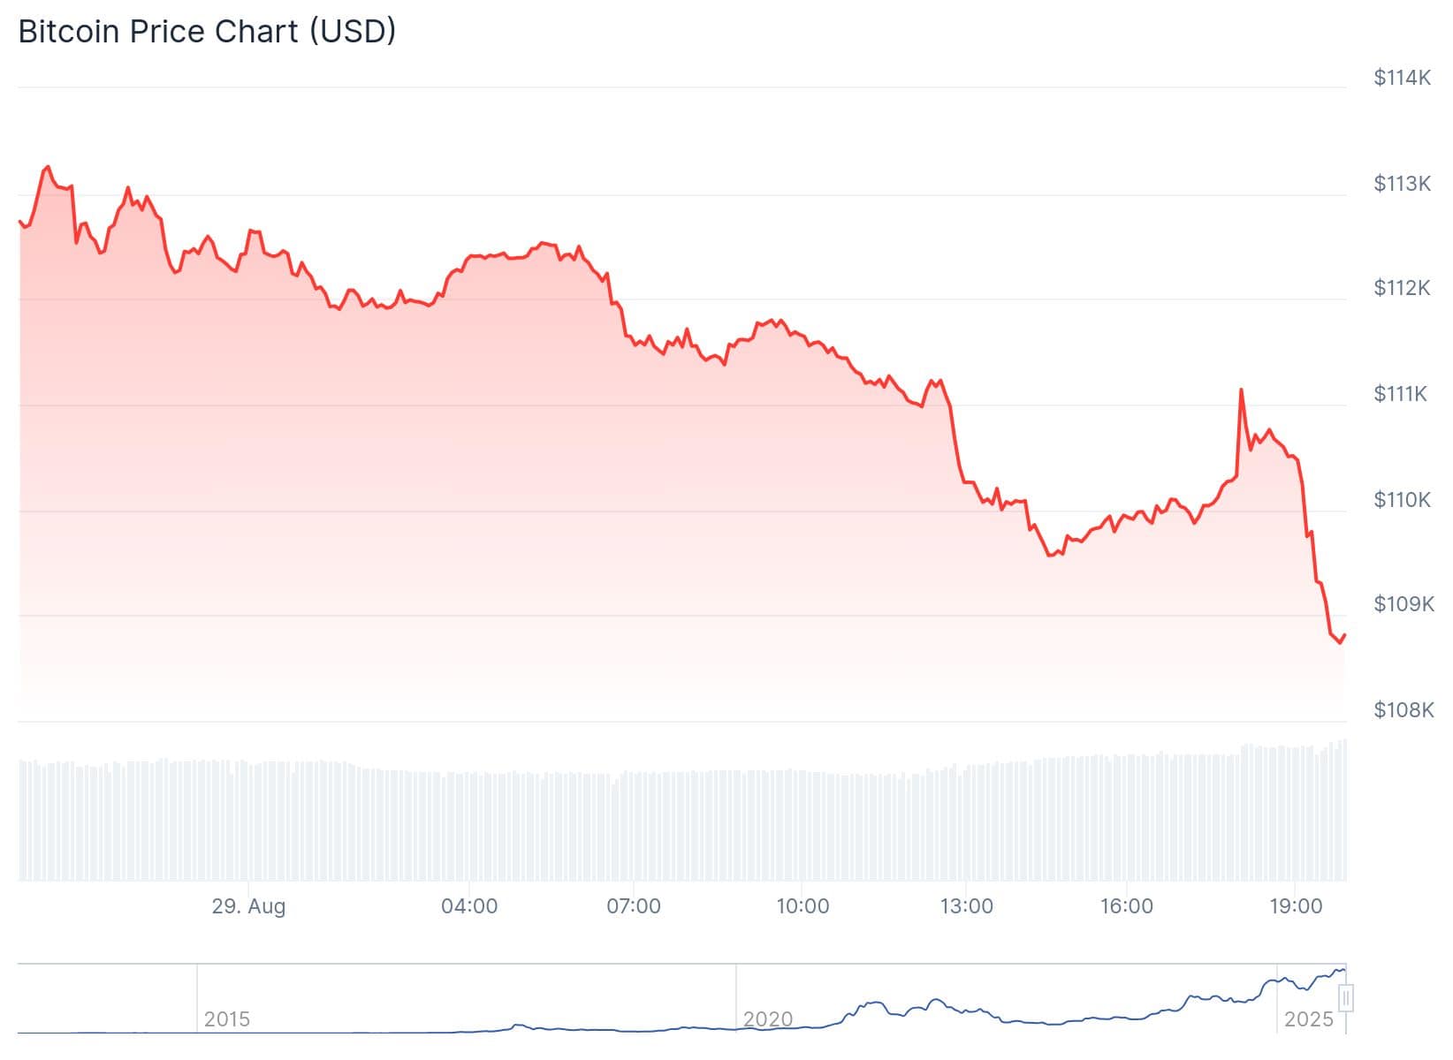Image resolution: width=1453 pixels, height=1060 pixels.
Task: Click the Bitcoin Price Chart (USD) title
Action: pyautogui.click(x=207, y=32)
